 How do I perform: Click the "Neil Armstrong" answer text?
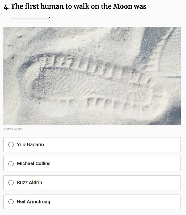[33, 202]
